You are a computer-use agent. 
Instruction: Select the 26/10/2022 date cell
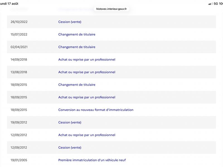19,22
